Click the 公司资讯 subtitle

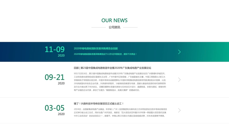coord(114,27)
